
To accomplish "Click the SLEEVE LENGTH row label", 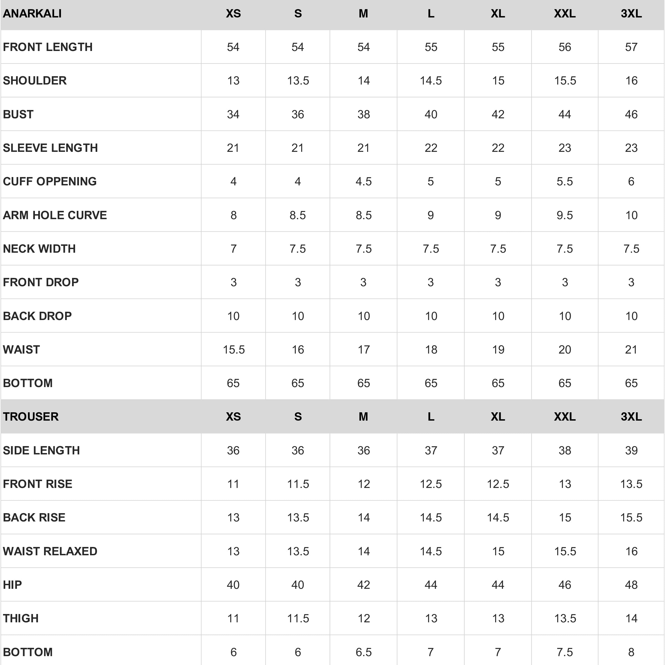I will click(50, 148).
